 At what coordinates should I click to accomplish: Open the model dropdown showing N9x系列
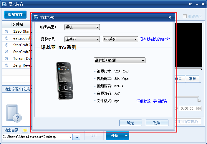coord(120,39)
